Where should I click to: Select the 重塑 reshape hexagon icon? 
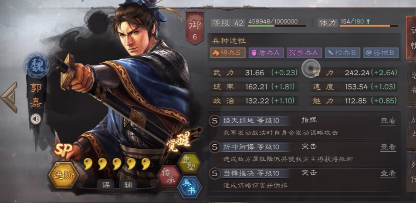(189, 163)
